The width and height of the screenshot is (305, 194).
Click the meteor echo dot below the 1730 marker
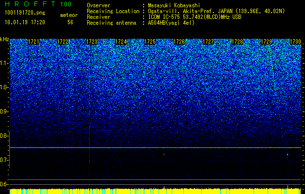[x=288, y=155]
